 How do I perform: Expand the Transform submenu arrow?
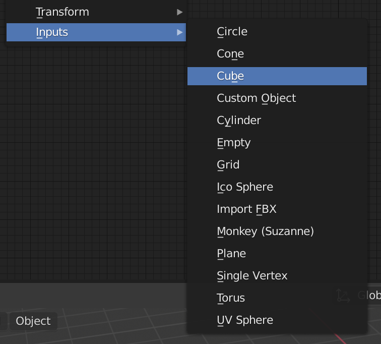pos(180,12)
